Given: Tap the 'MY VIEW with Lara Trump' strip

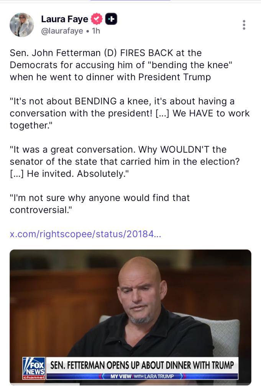Looking at the screenshot, I should point(142,377).
